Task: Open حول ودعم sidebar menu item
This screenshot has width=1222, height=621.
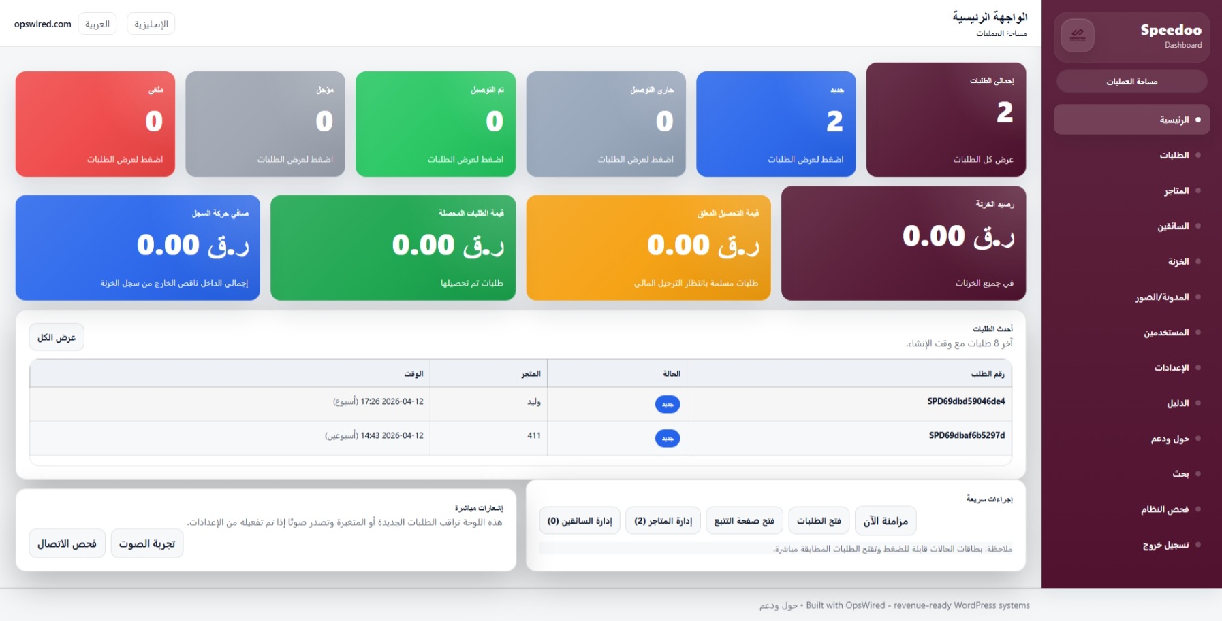Action: pyautogui.click(x=1131, y=438)
